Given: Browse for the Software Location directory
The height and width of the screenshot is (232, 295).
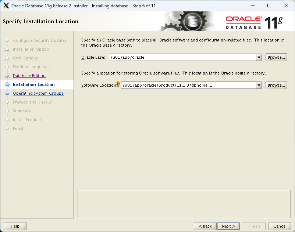Looking at the screenshot, I should click(276, 85).
